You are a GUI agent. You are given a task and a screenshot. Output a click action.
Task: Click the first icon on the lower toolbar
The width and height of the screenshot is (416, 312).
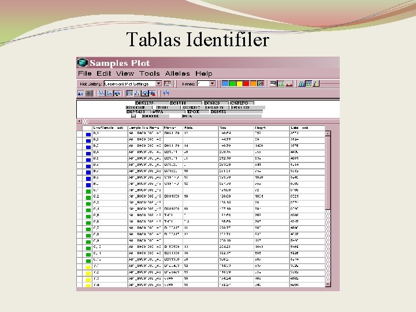tap(81, 94)
